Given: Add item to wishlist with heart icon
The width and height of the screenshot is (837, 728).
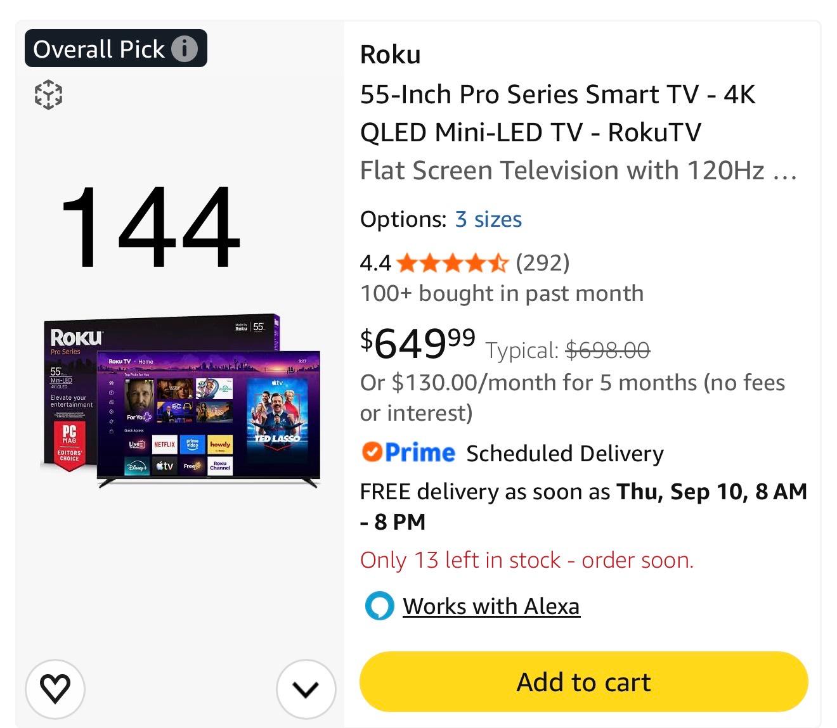Looking at the screenshot, I should click(x=55, y=689).
